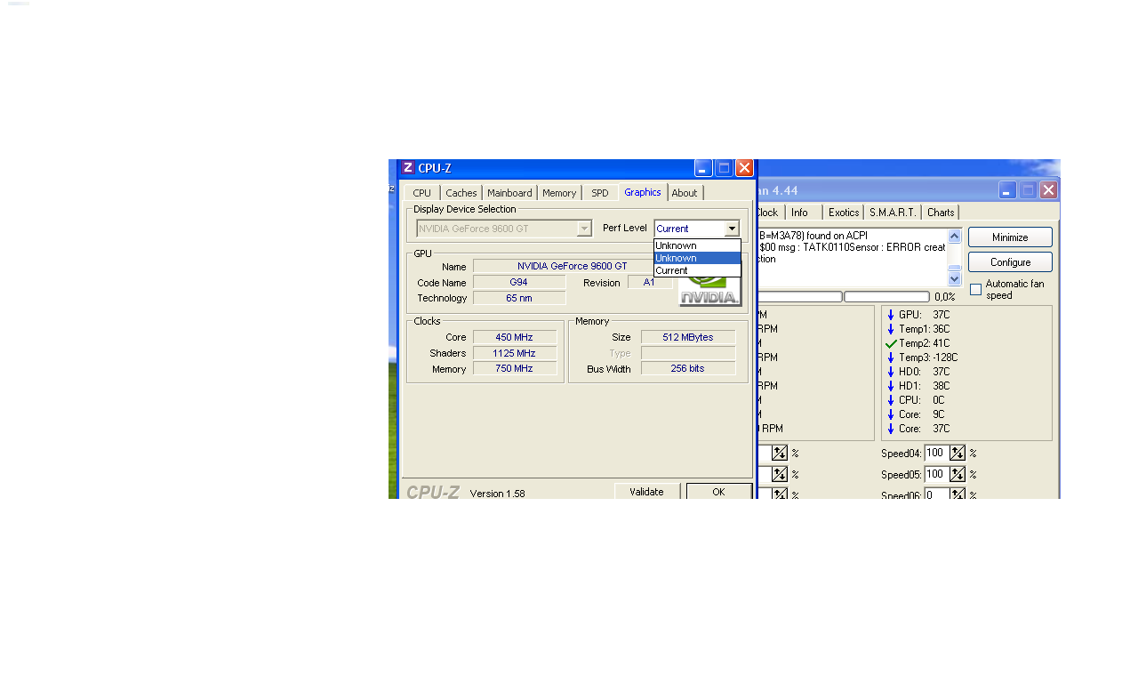1138x683 pixels.
Task: Click the arrow icon beside Core 9C
Action: pyautogui.click(x=891, y=414)
